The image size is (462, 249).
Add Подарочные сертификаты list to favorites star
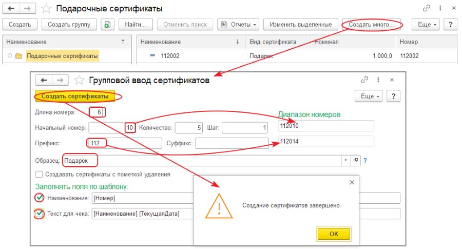[x=46, y=9]
